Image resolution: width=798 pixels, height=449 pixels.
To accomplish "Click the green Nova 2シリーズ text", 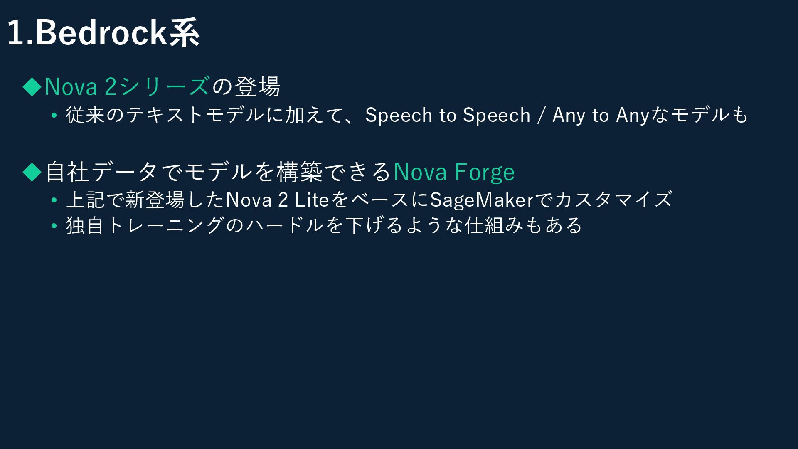I will 127,87.
